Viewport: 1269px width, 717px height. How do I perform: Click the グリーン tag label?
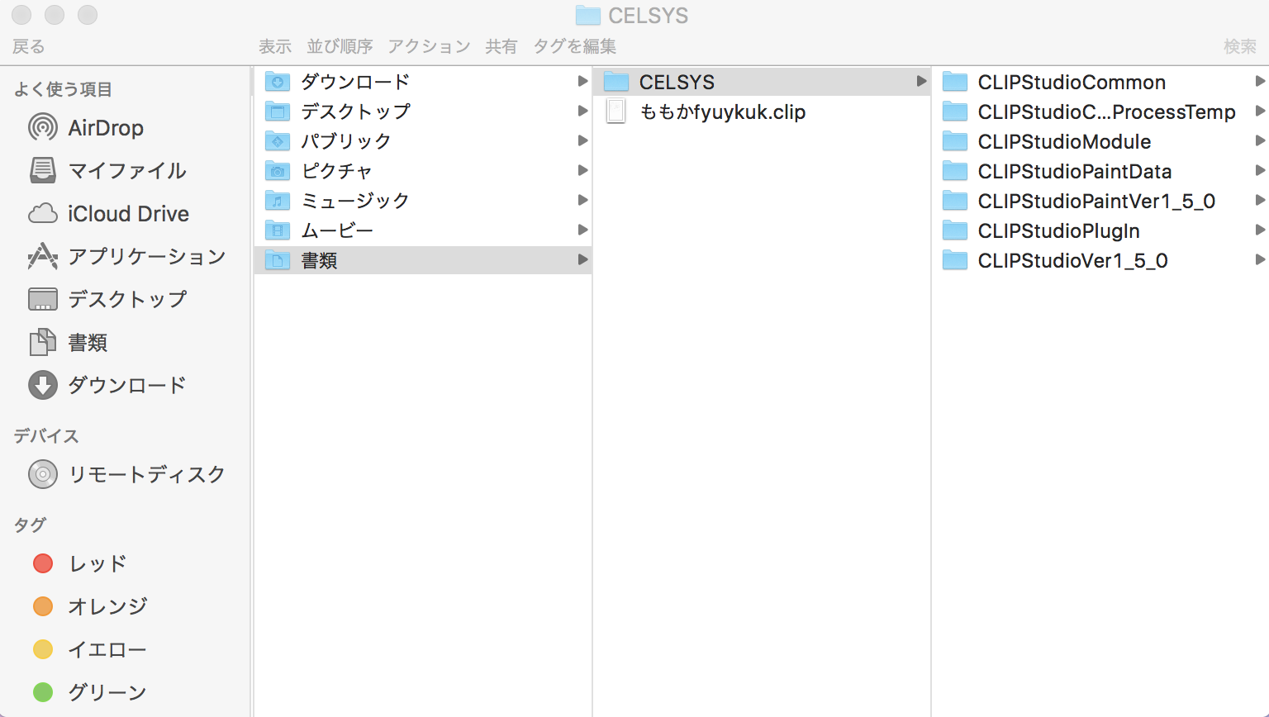(107, 692)
